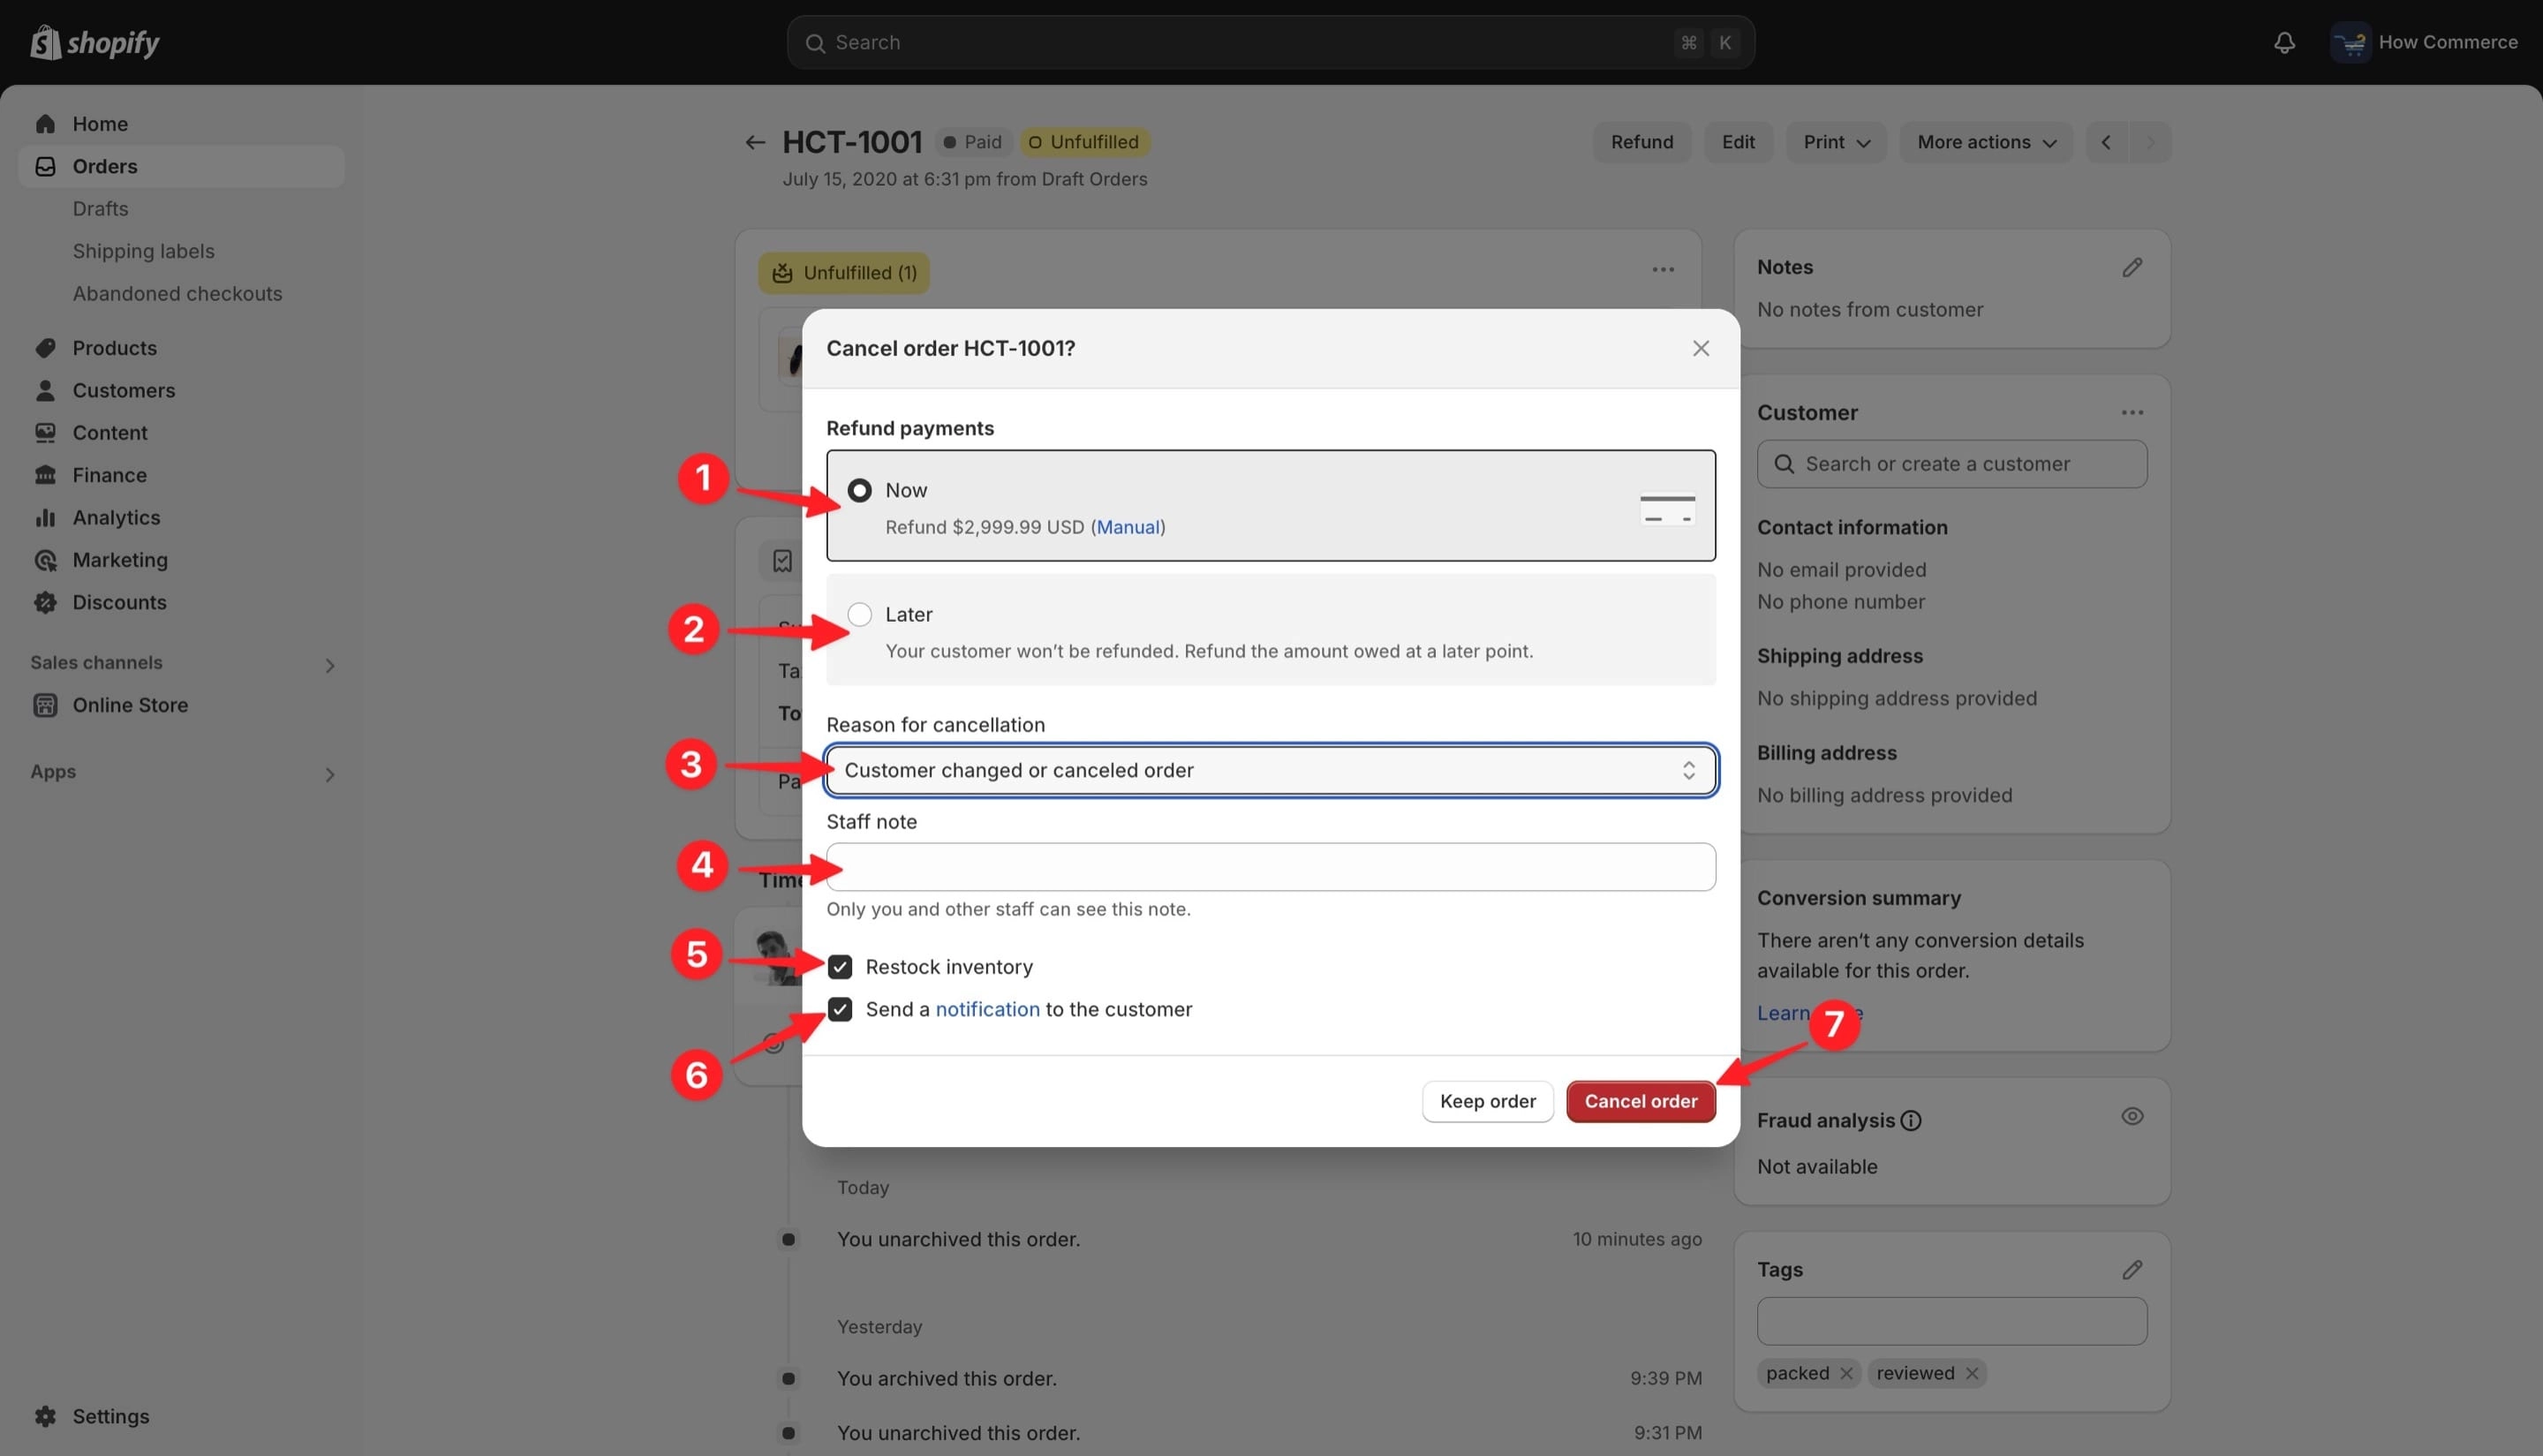Open the notifications bell
Image resolution: width=2543 pixels, height=1456 pixels.
click(x=2284, y=42)
